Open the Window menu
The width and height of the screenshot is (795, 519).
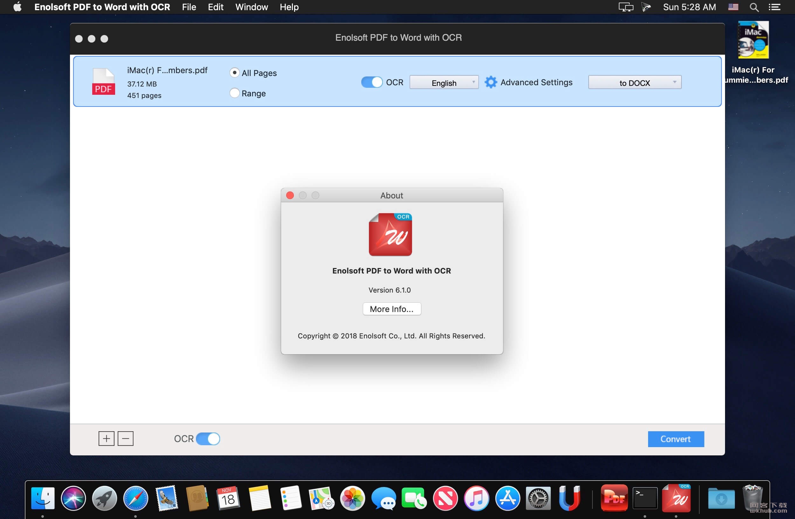click(252, 7)
